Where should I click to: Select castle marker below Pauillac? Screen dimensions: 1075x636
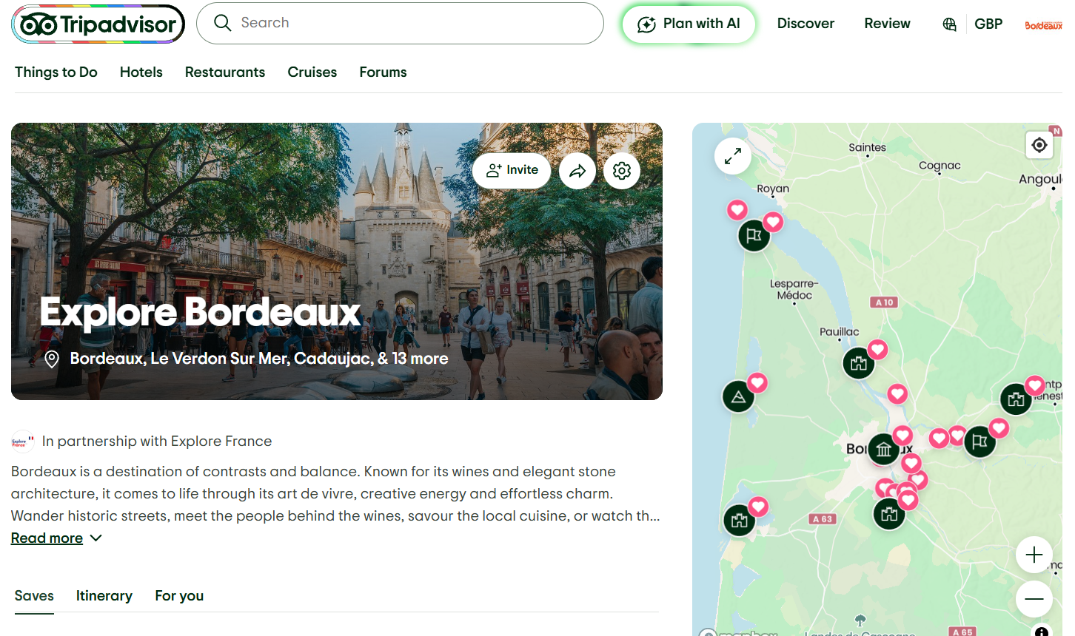[x=859, y=363]
